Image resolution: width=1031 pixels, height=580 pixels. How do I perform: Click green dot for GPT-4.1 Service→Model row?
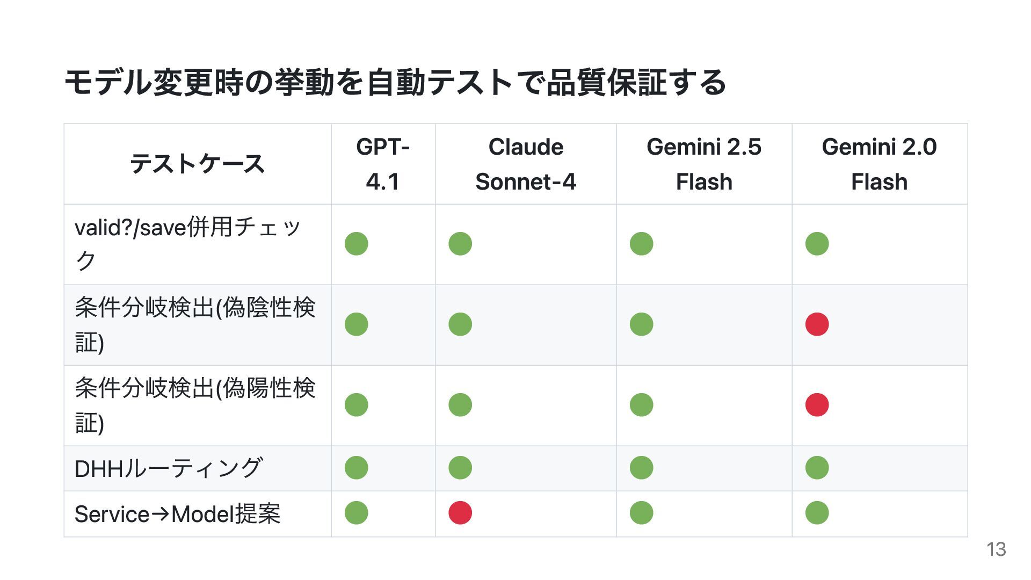[x=356, y=513]
